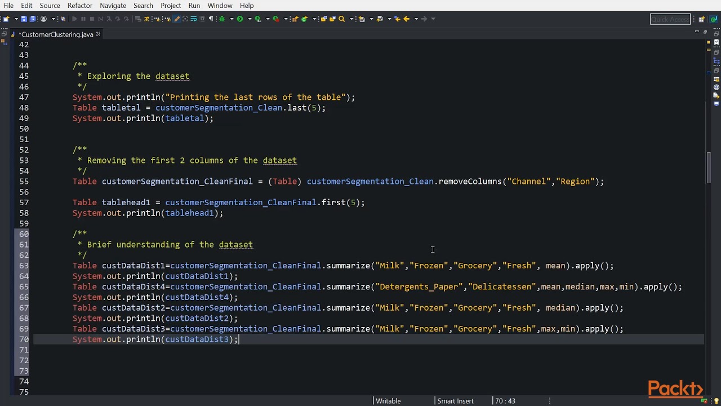
Task: Click the New file toolbar icon
Action: pos(6,19)
